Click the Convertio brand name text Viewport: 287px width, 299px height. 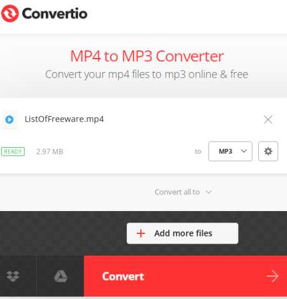55,13
